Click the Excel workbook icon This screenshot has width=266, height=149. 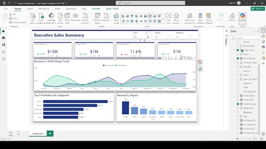[41, 16]
